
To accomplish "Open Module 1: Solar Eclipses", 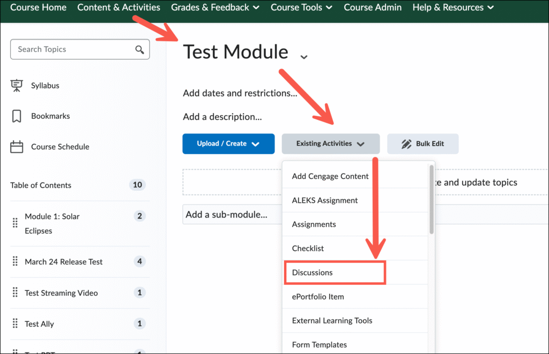I will point(52,223).
